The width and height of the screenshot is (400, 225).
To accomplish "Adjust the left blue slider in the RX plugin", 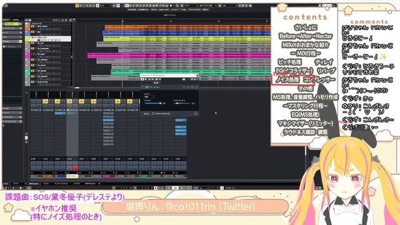I will click(153, 103).
